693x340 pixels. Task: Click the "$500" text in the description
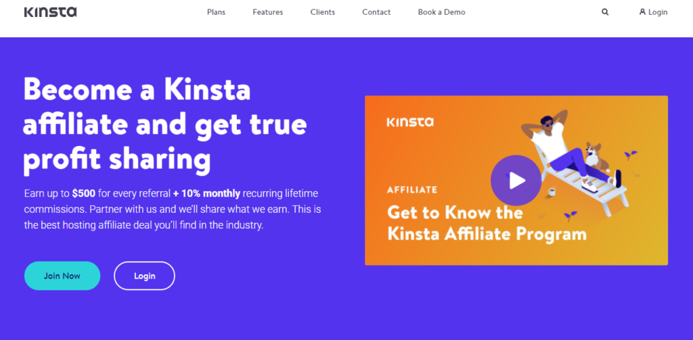tap(84, 193)
